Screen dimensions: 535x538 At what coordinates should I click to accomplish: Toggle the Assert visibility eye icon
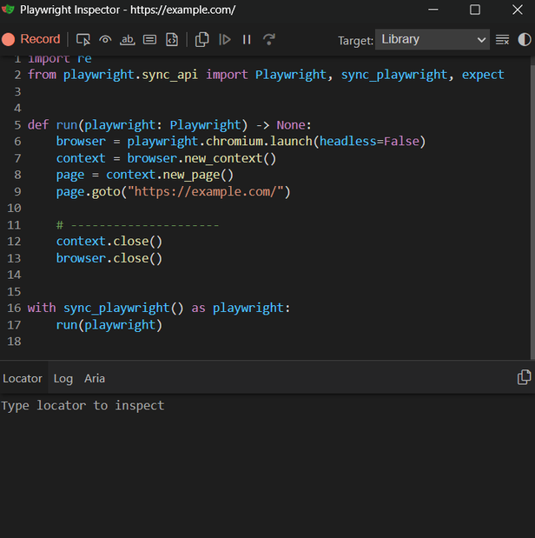pos(105,39)
